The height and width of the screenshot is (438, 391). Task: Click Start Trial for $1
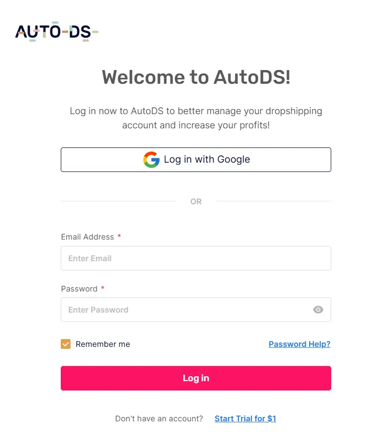[x=245, y=418]
